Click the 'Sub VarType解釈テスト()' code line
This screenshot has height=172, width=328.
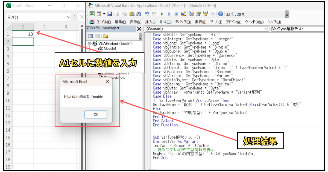[x=177, y=137]
